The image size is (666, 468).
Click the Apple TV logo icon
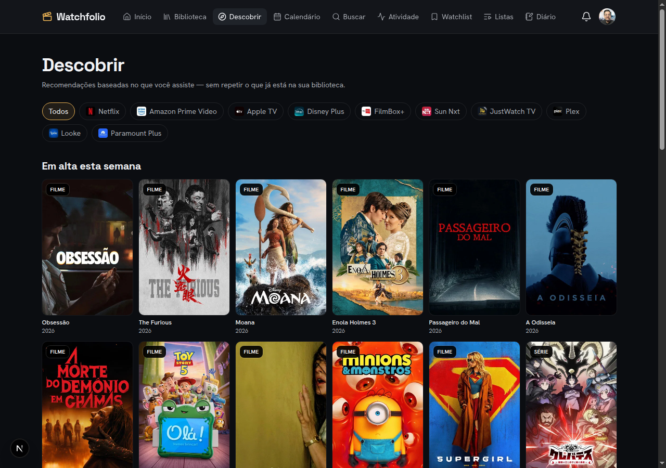(x=239, y=111)
